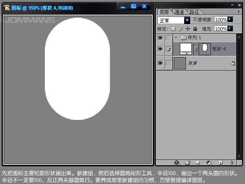Switch to the 通道 tab
Screen dimensions: 245x184
pyautogui.click(x=179, y=12)
